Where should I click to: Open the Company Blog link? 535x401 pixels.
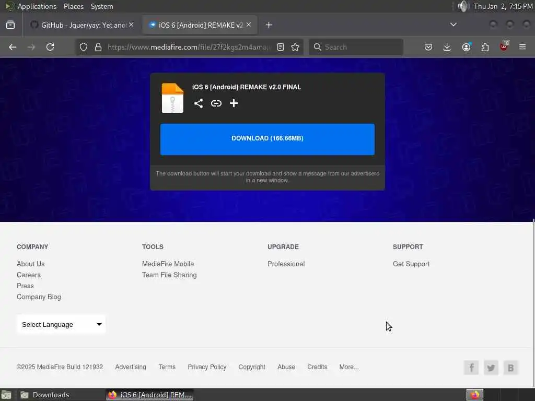tap(39, 297)
